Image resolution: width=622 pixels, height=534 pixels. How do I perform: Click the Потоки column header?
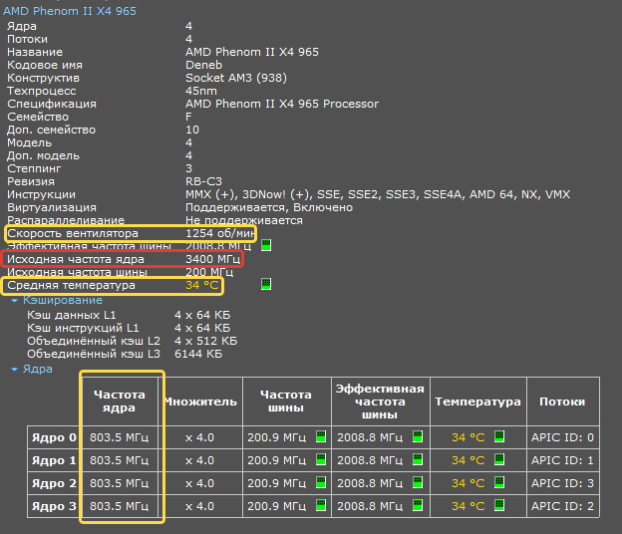562,401
